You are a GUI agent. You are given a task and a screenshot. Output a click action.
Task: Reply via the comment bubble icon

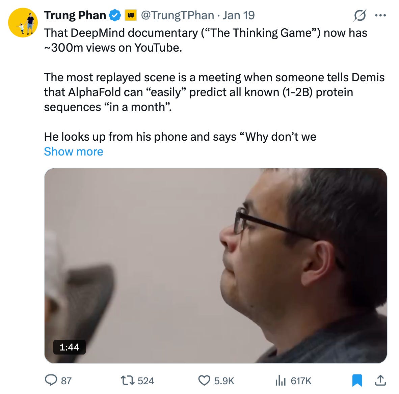point(51,380)
